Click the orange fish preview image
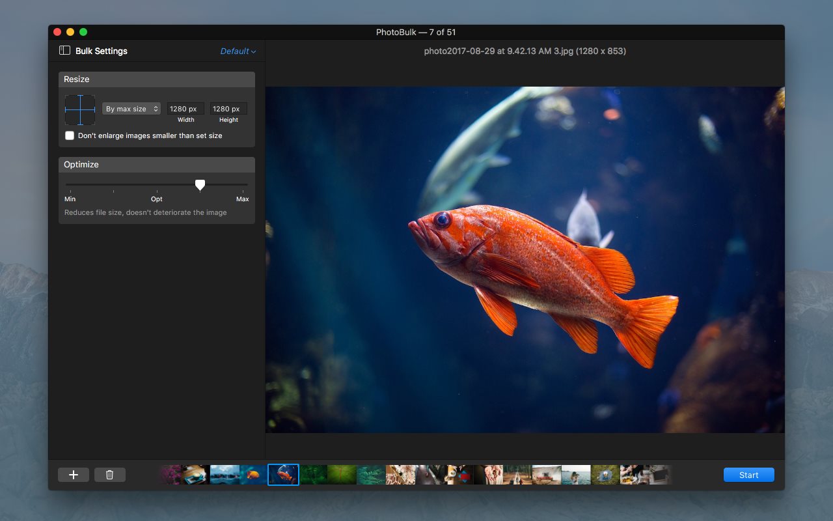833x521 pixels. (525, 260)
